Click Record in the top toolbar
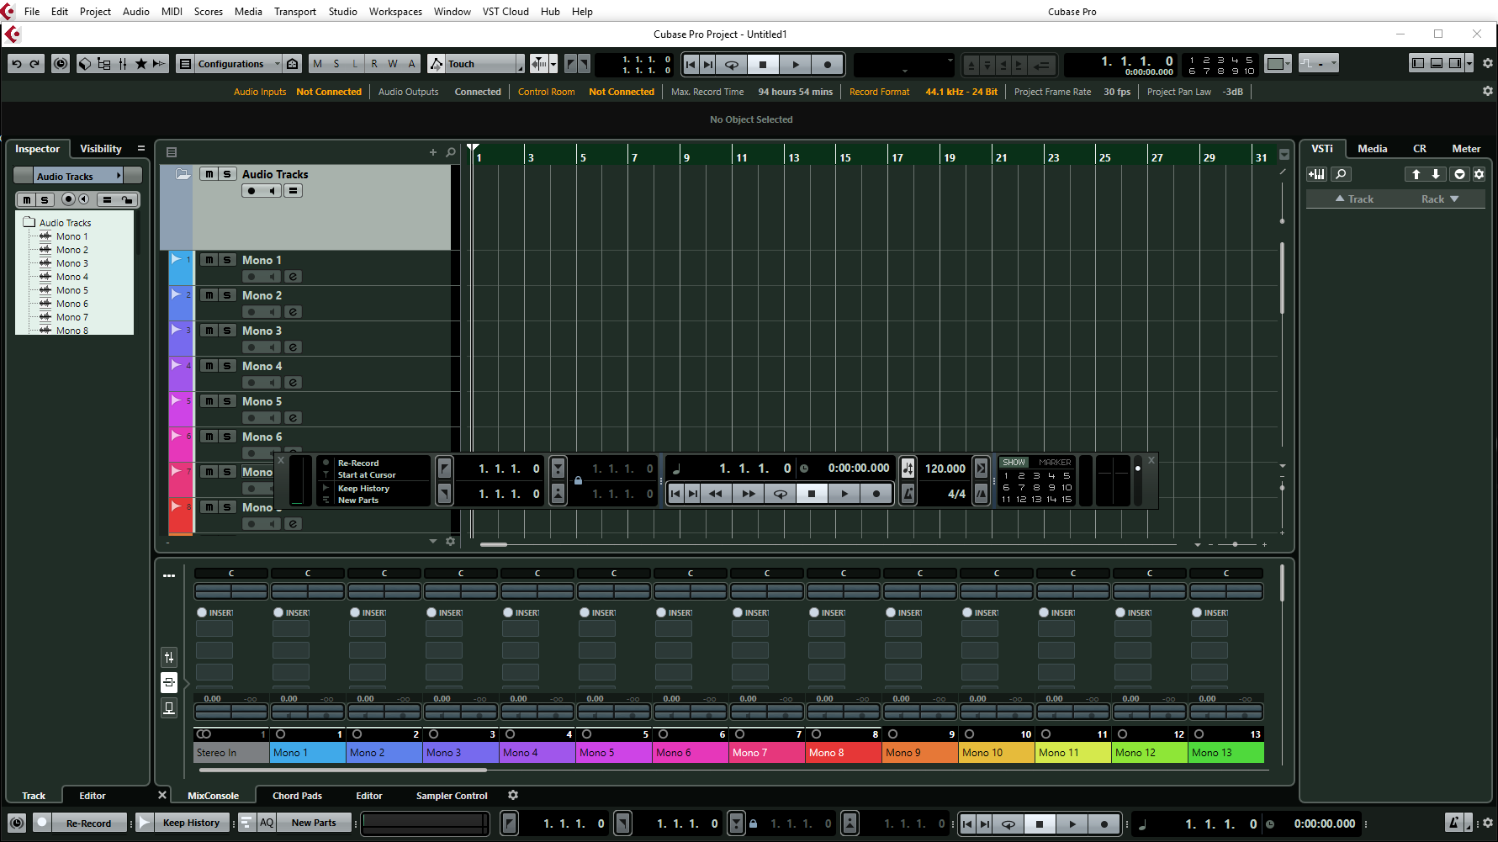1498x842 pixels. coord(827,64)
